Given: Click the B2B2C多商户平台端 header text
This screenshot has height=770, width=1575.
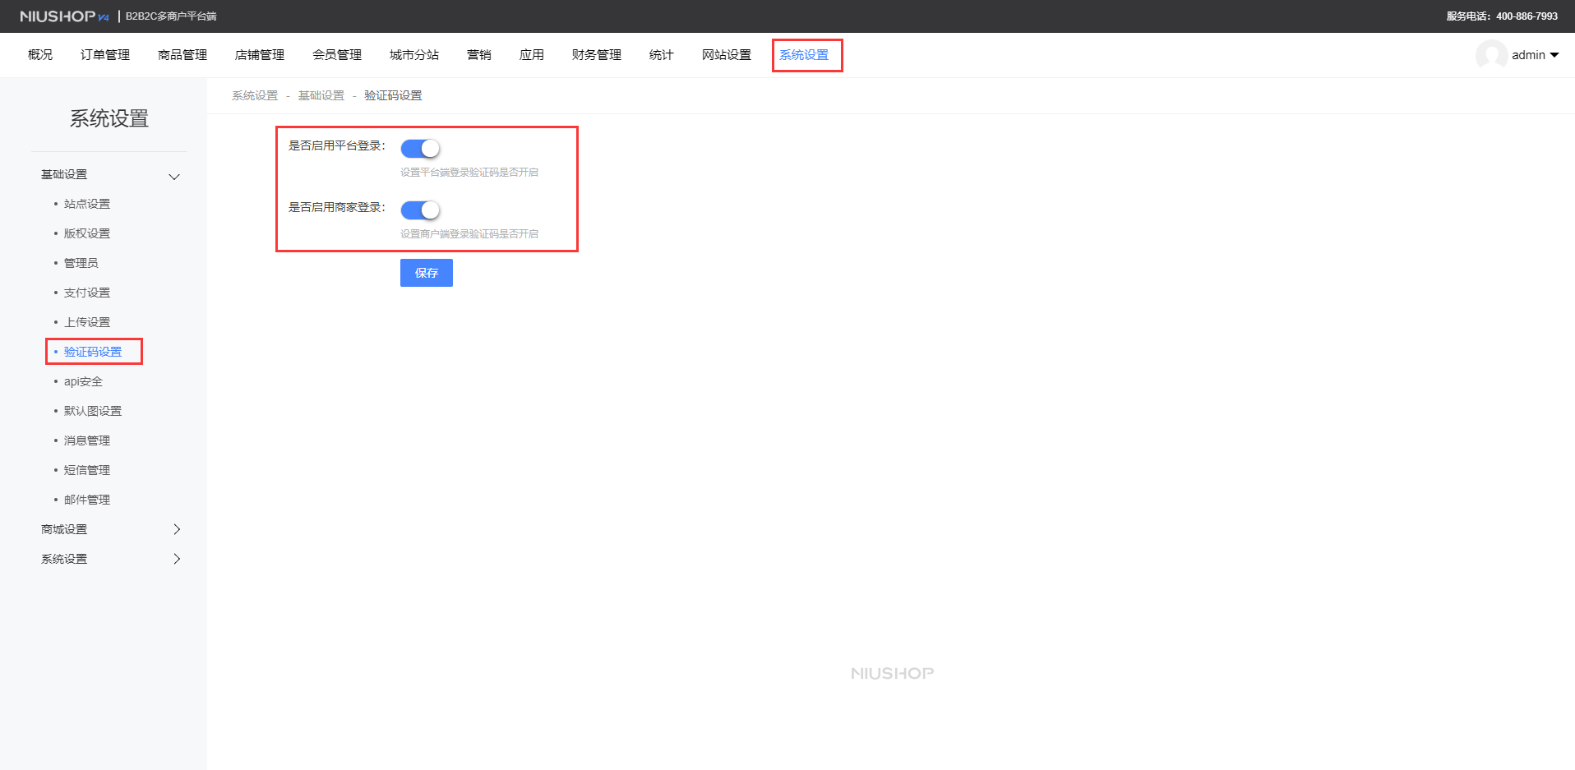Looking at the screenshot, I should click(x=171, y=16).
